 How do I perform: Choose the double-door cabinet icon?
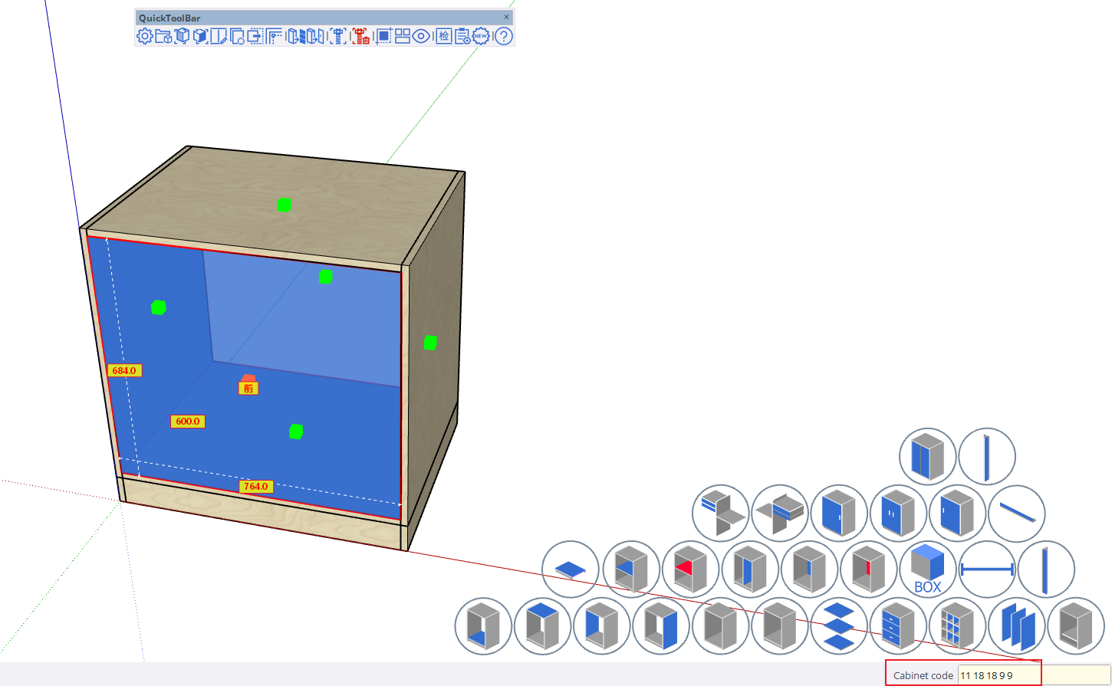coord(898,514)
